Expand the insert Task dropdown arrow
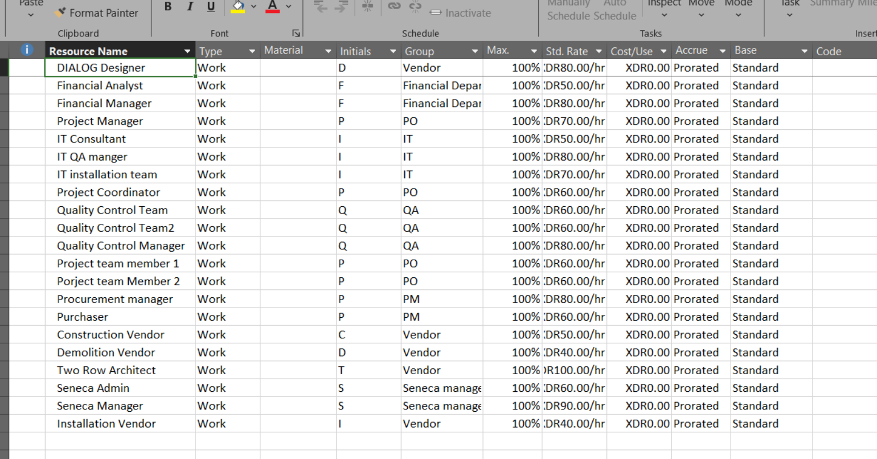 [x=789, y=15]
